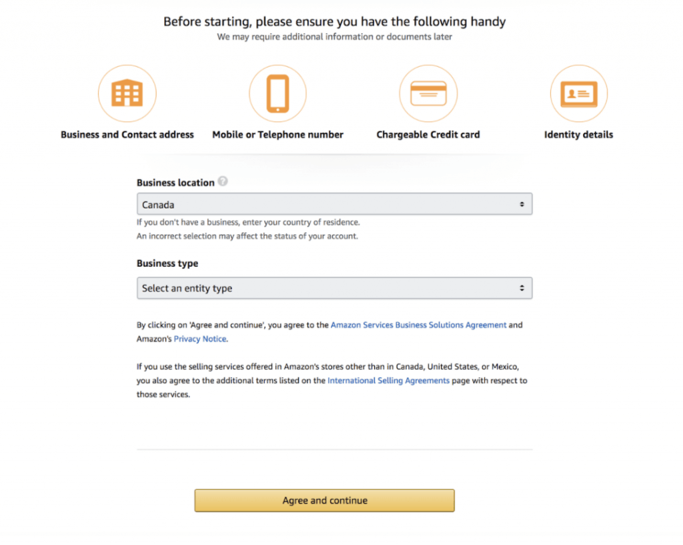
Task: Open the Business location dropdown showing Canada
Action: 334,203
